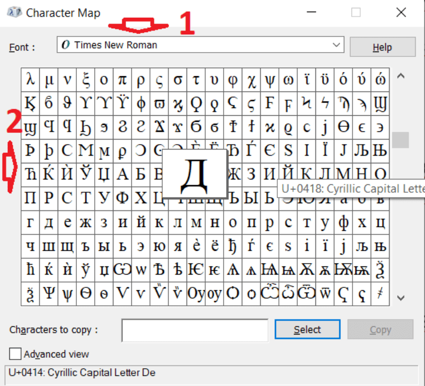Close the Character Map window

(x=401, y=13)
